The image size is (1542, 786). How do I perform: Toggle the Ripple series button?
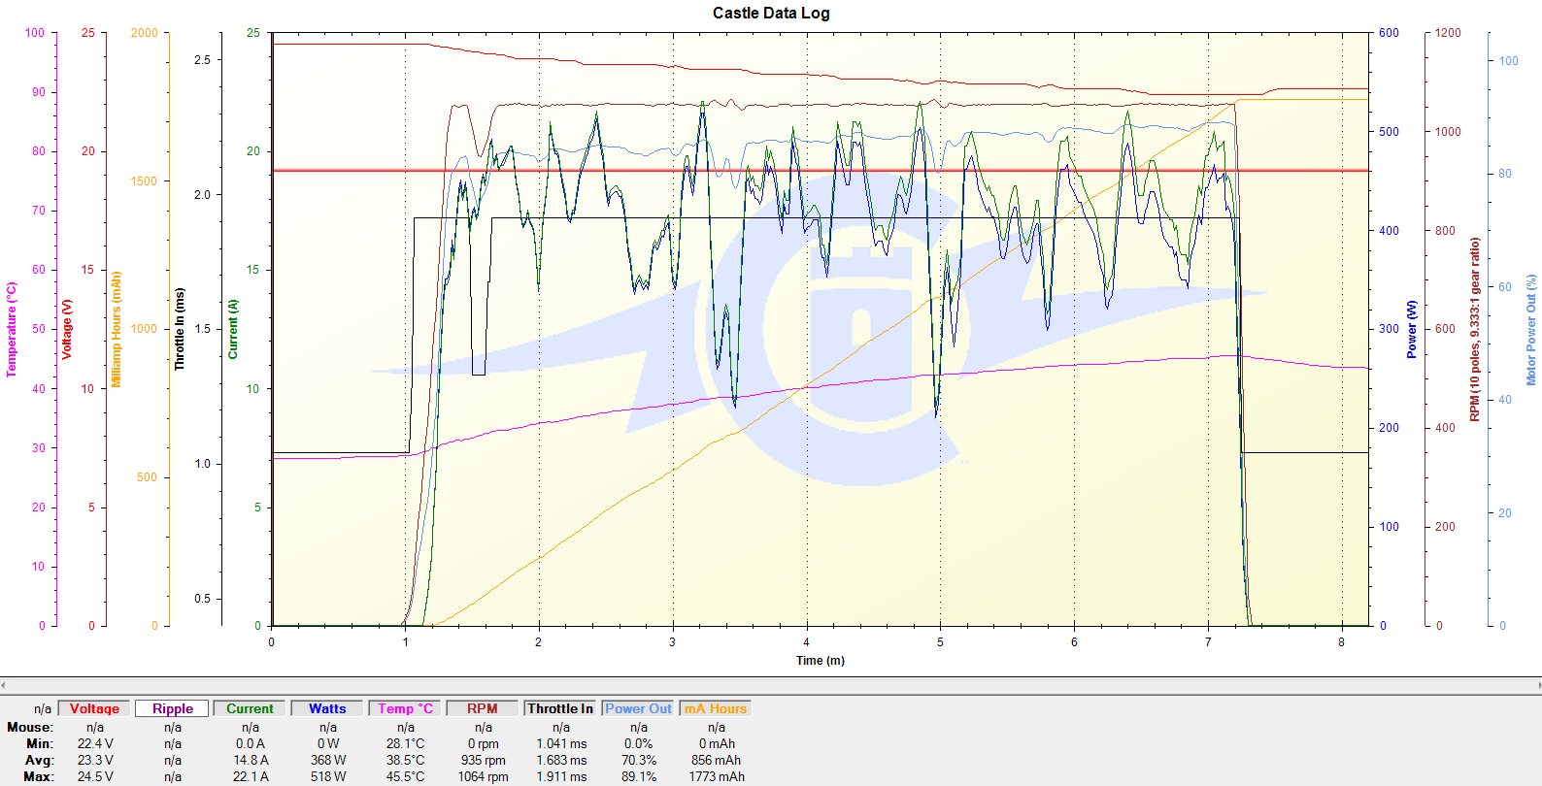coord(172,708)
